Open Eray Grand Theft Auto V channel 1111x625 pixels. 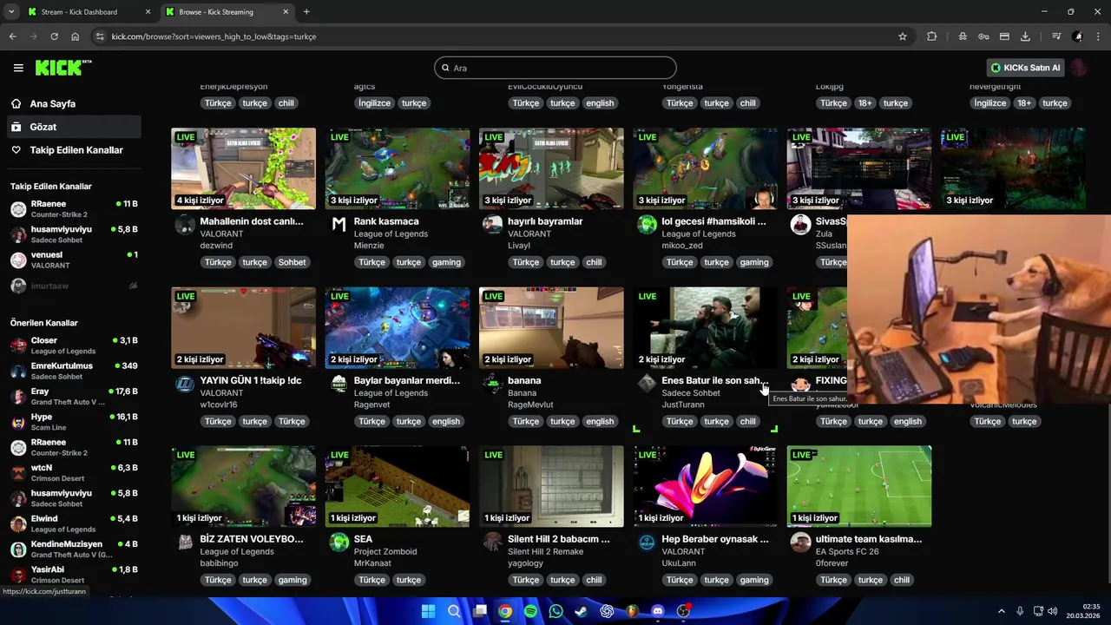tap(74, 397)
